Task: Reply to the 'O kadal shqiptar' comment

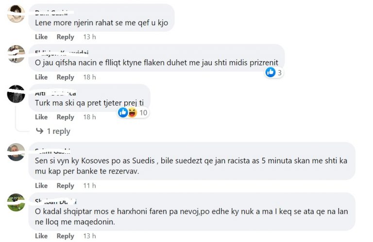Action: [66, 236]
